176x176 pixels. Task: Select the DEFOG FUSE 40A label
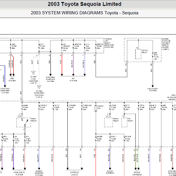coord(100,46)
